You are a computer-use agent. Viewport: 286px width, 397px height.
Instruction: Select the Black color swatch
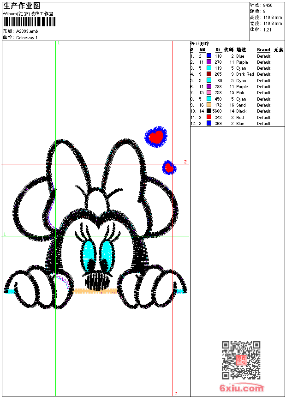(x=209, y=111)
